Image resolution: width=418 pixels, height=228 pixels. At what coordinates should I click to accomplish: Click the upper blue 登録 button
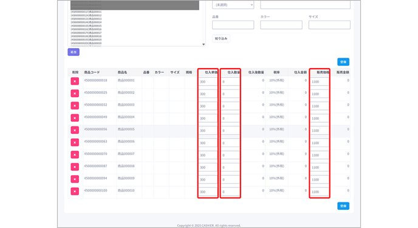click(x=343, y=62)
